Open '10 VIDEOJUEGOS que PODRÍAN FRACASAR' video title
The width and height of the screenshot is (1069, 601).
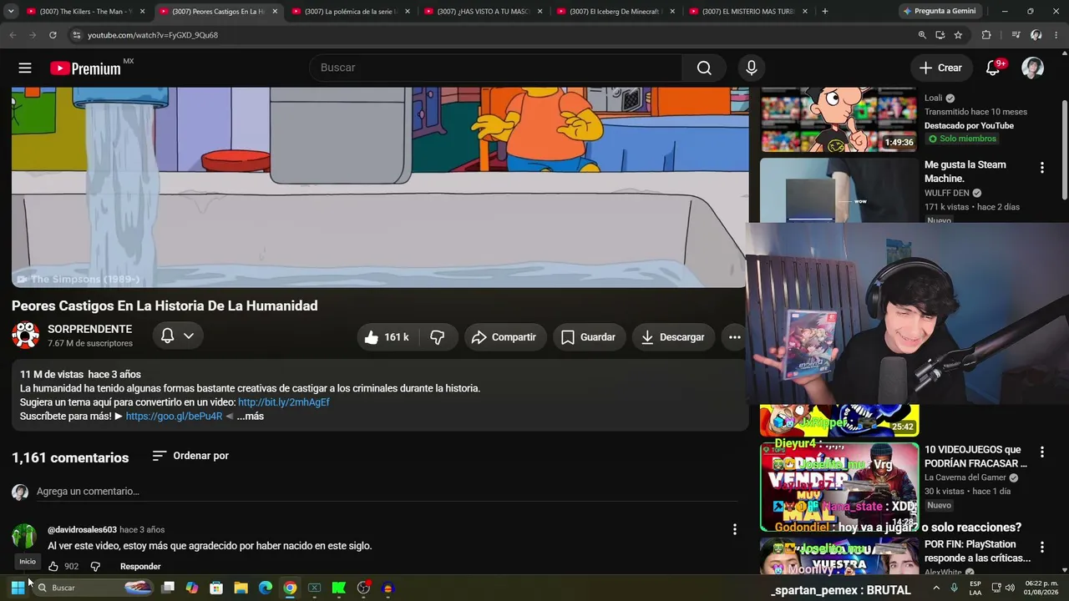(975, 457)
